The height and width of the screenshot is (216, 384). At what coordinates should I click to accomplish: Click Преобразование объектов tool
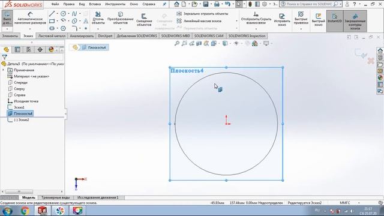pyautogui.click(x=120, y=18)
